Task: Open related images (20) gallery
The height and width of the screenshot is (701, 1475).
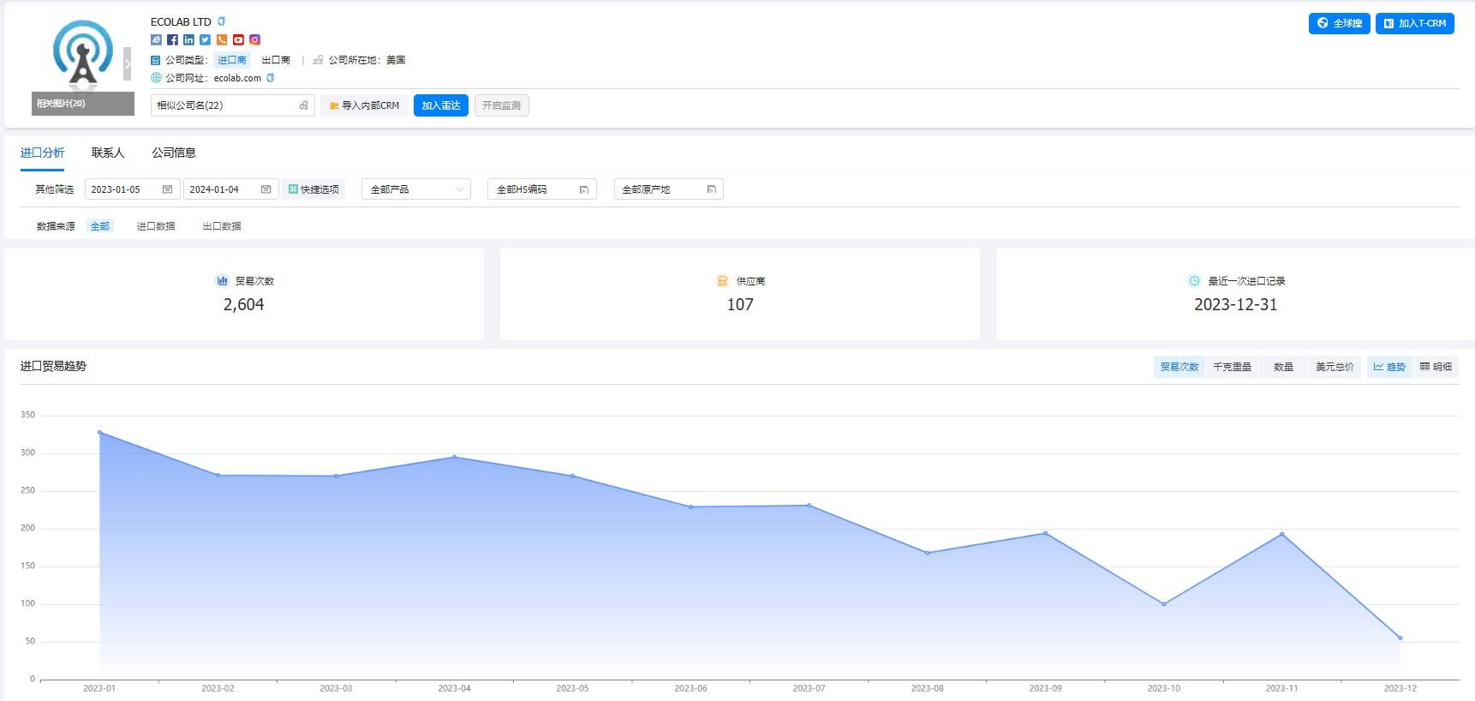Action: (x=83, y=104)
